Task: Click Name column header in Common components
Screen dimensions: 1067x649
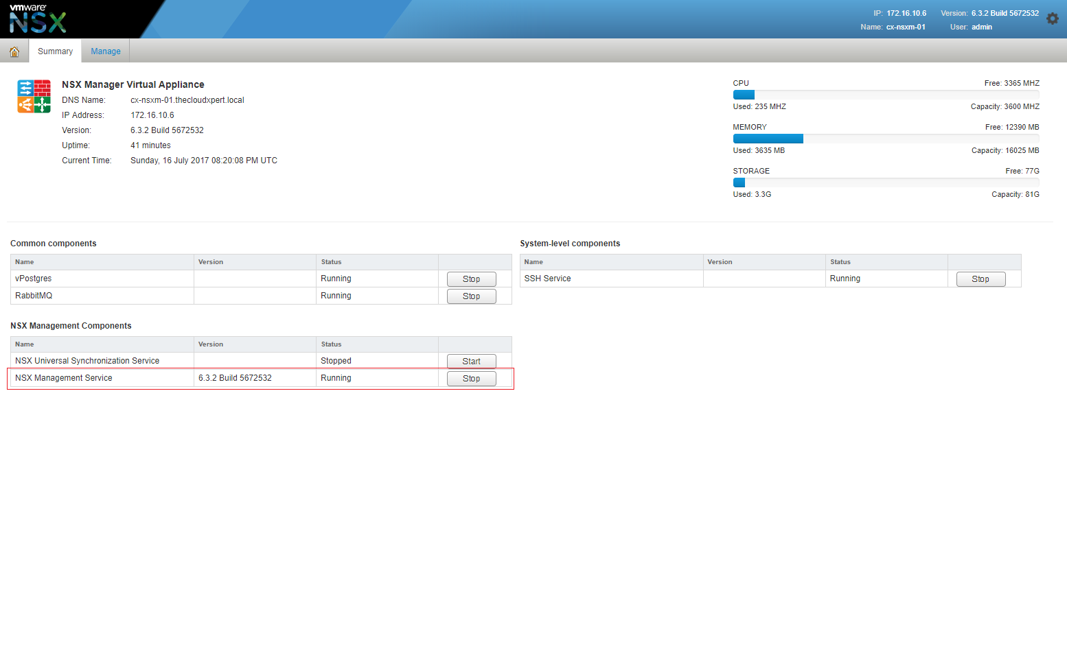Action: click(25, 262)
